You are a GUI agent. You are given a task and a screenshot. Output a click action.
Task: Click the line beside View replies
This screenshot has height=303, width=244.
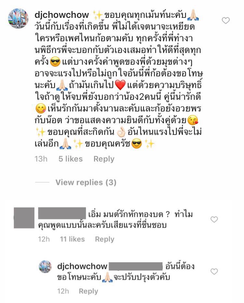(x=42, y=182)
